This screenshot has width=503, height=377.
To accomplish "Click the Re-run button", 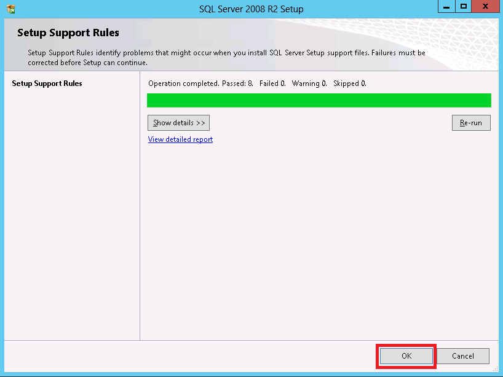I will coord(471,123).
